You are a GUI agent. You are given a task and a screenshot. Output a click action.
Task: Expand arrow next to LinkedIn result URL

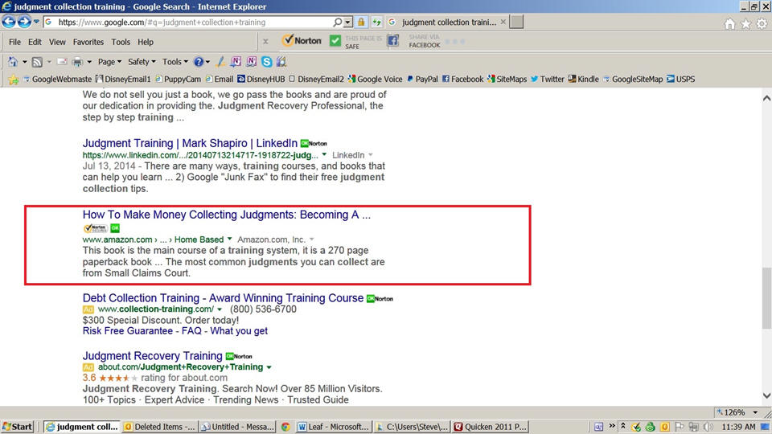(x=324, y=154)
